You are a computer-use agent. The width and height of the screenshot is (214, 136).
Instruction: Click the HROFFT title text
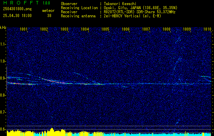[x=21, y=3]
